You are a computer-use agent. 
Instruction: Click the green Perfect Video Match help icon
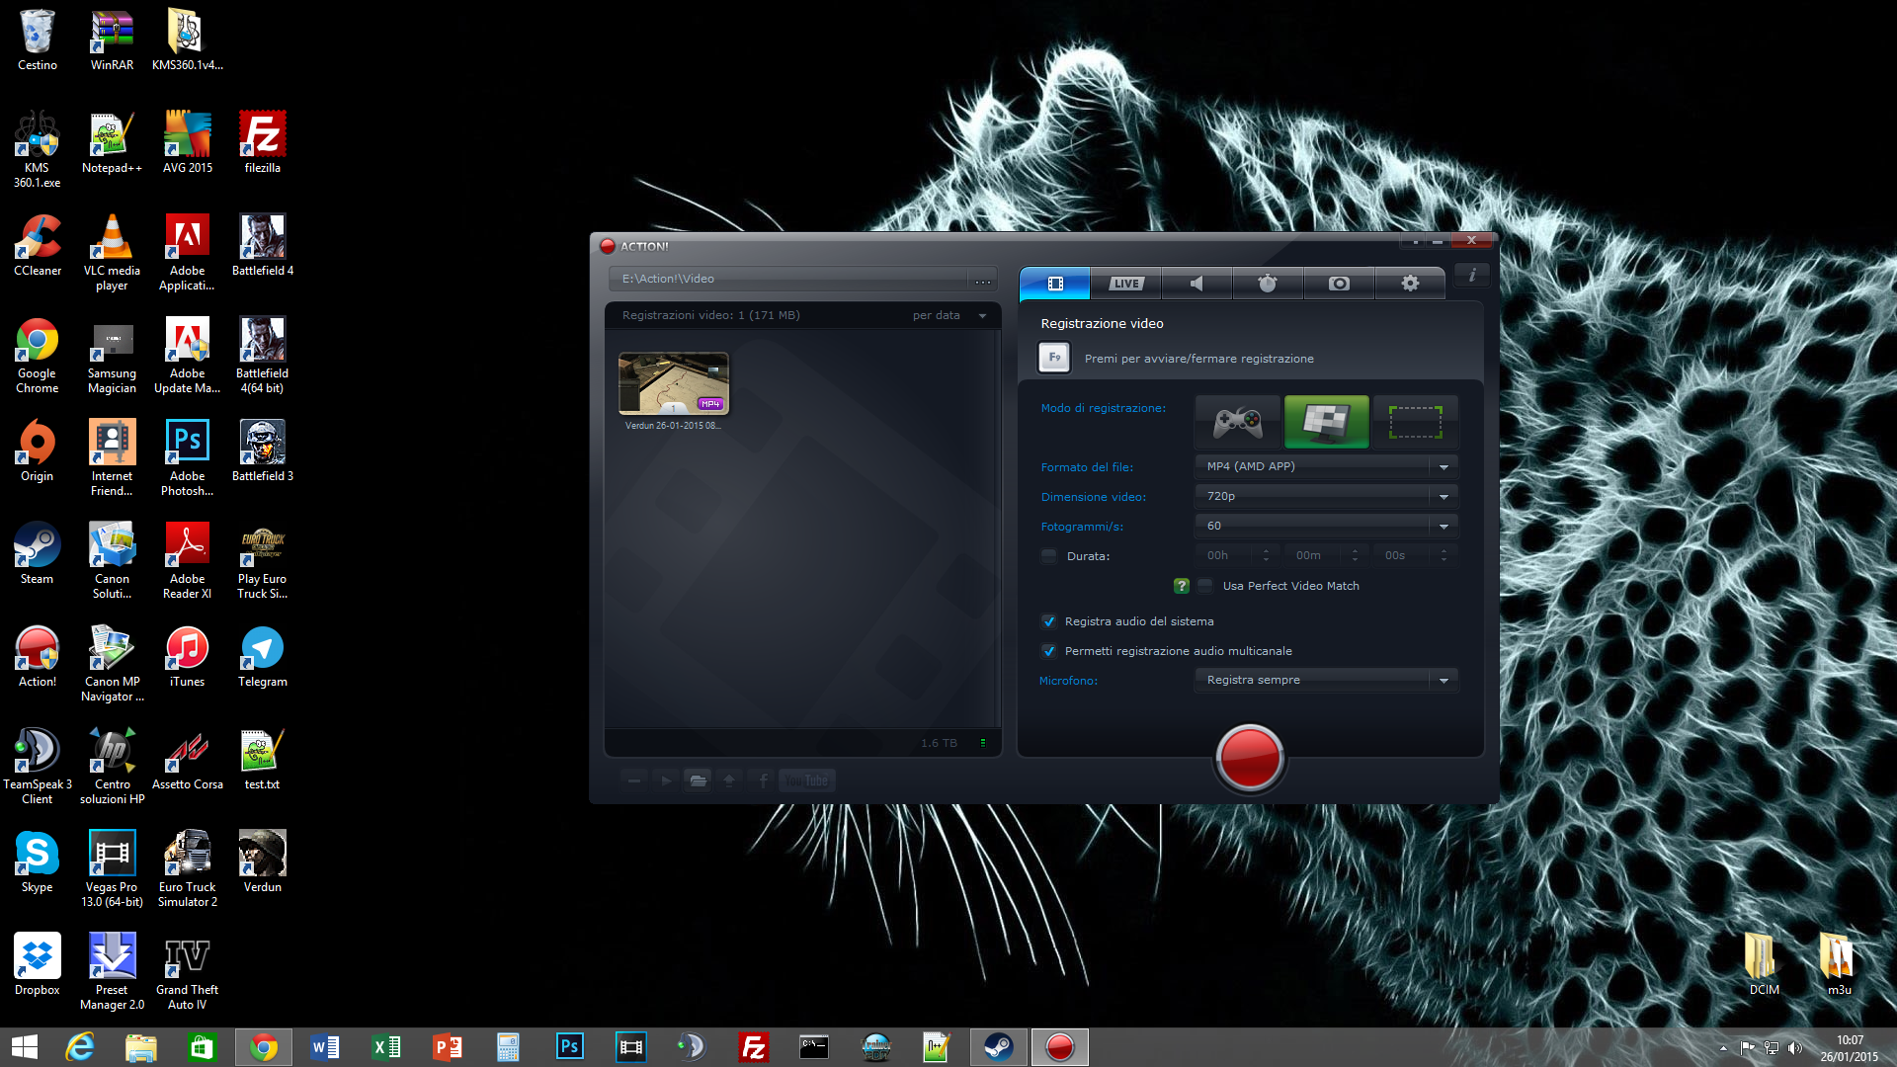point(1181,586)
